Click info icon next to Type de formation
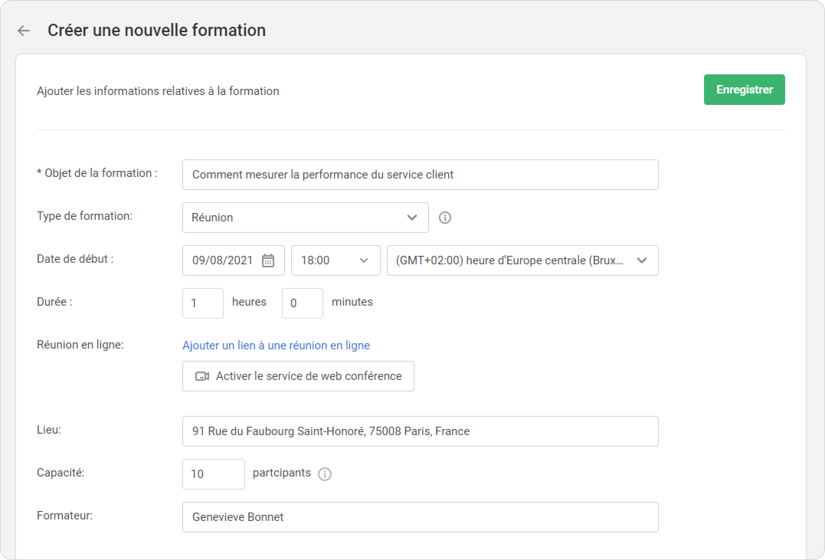 pos(445,218)
